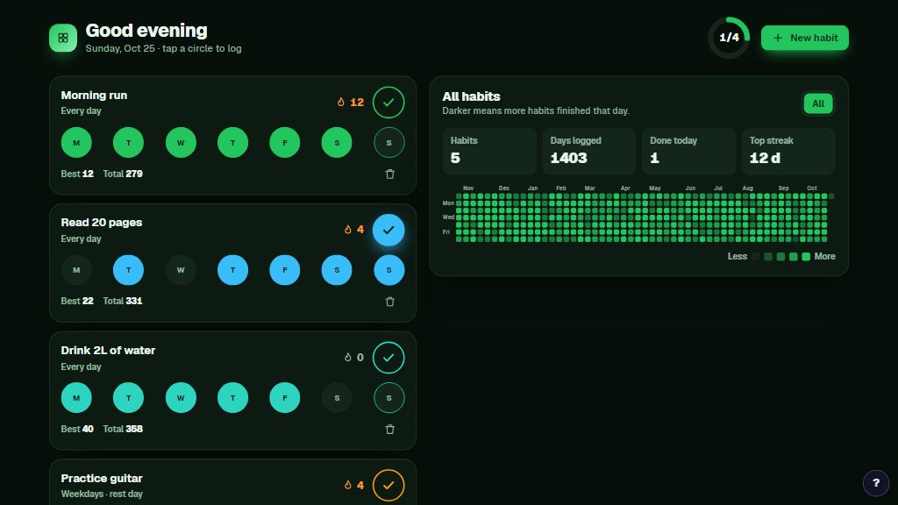
Task: Toggle Saturday circle for Read 20 pages
Action: (337, 270)
